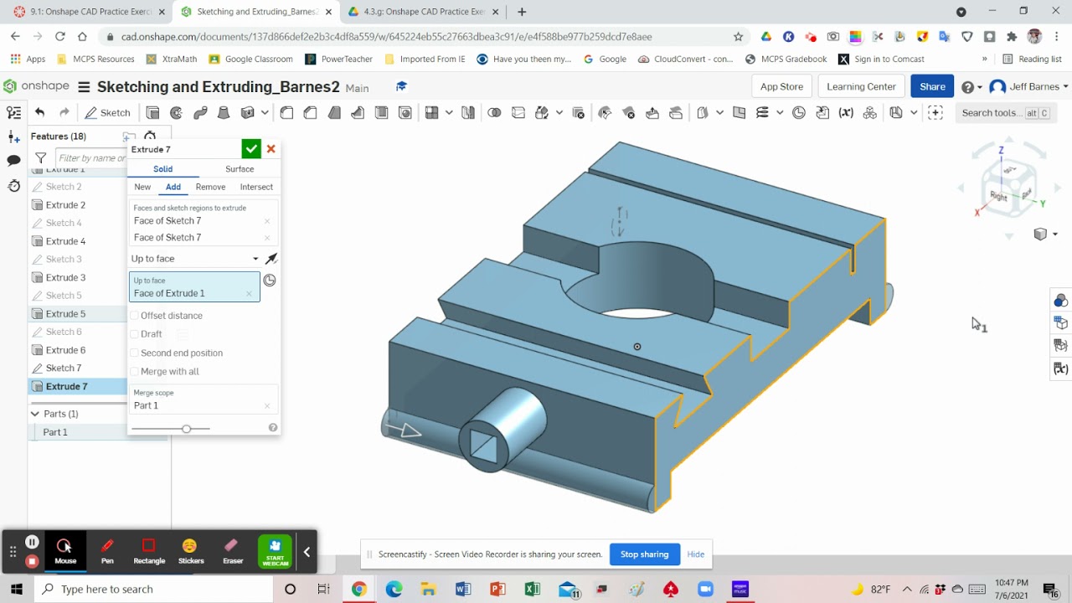
Task: Select the Loft tool in toolbar
Action: click(224, 113)
